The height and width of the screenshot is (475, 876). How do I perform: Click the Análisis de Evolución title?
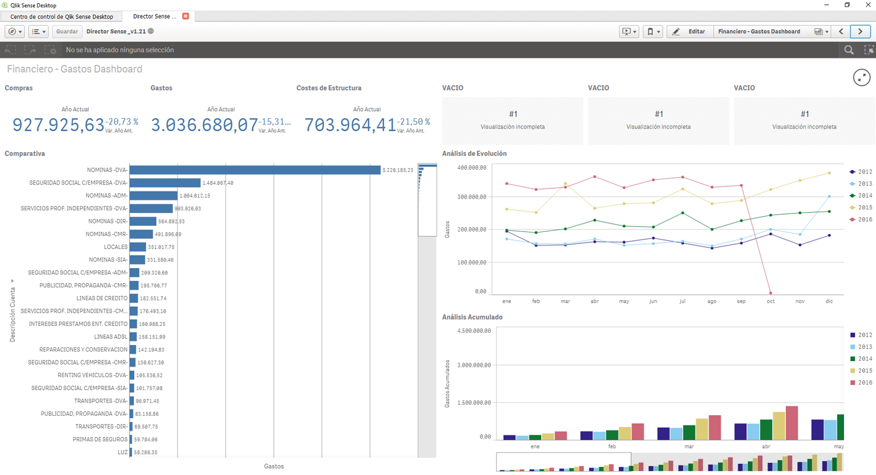474,154
